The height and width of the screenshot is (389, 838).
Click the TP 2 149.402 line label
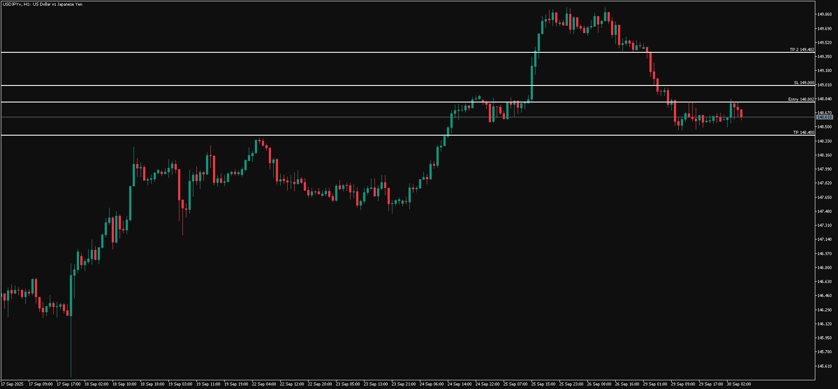[801, 50]
